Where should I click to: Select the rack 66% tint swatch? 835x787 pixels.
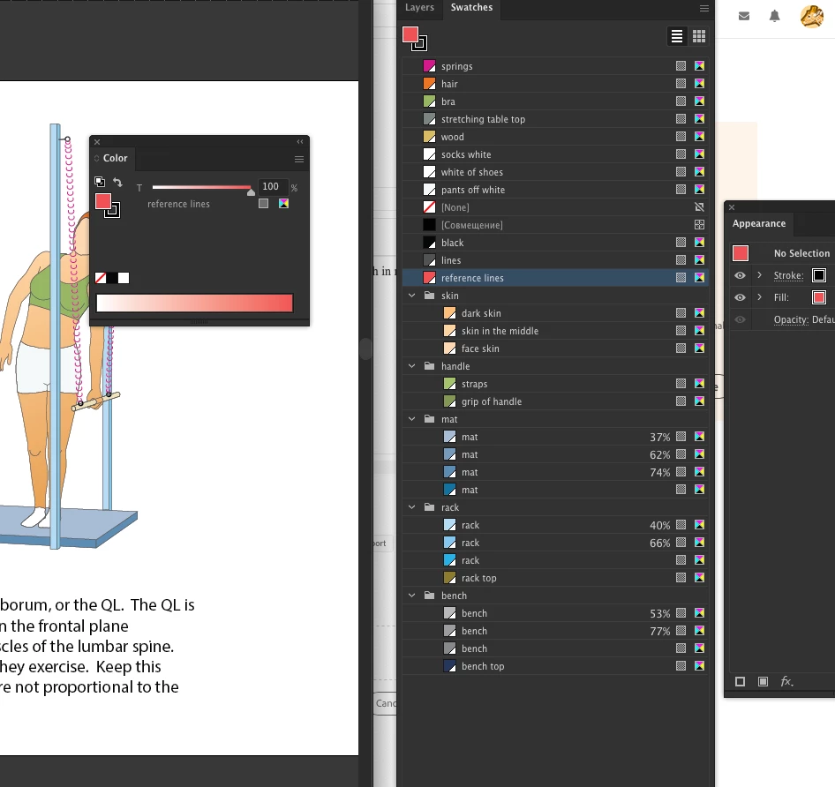(555, 543)
